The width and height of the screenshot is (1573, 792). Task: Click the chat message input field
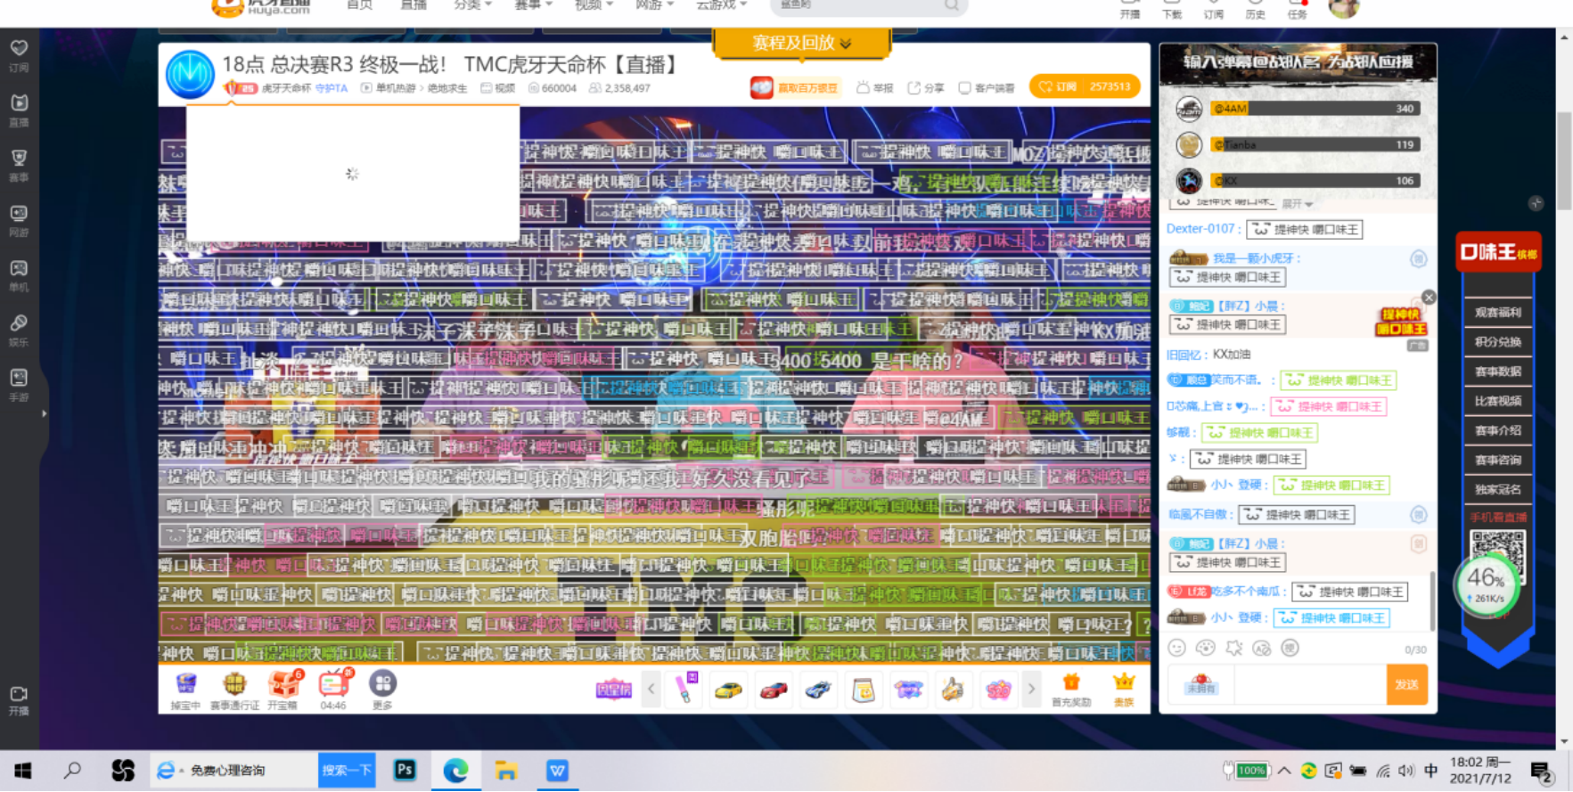tap(1309, 685)
